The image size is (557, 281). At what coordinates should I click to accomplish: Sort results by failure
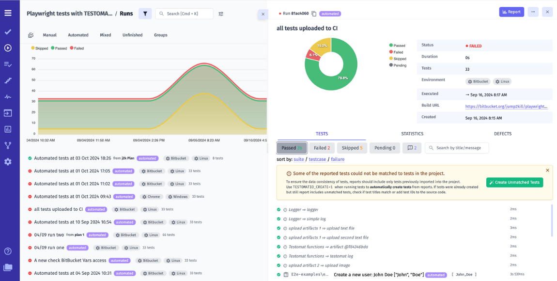tap(338, 159)
